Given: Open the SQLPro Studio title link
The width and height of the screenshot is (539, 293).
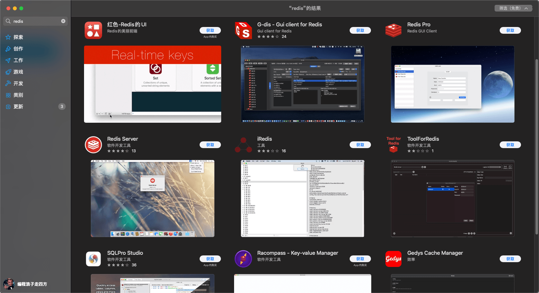Looking at the screenshot, I should click(x=125, y=253).
